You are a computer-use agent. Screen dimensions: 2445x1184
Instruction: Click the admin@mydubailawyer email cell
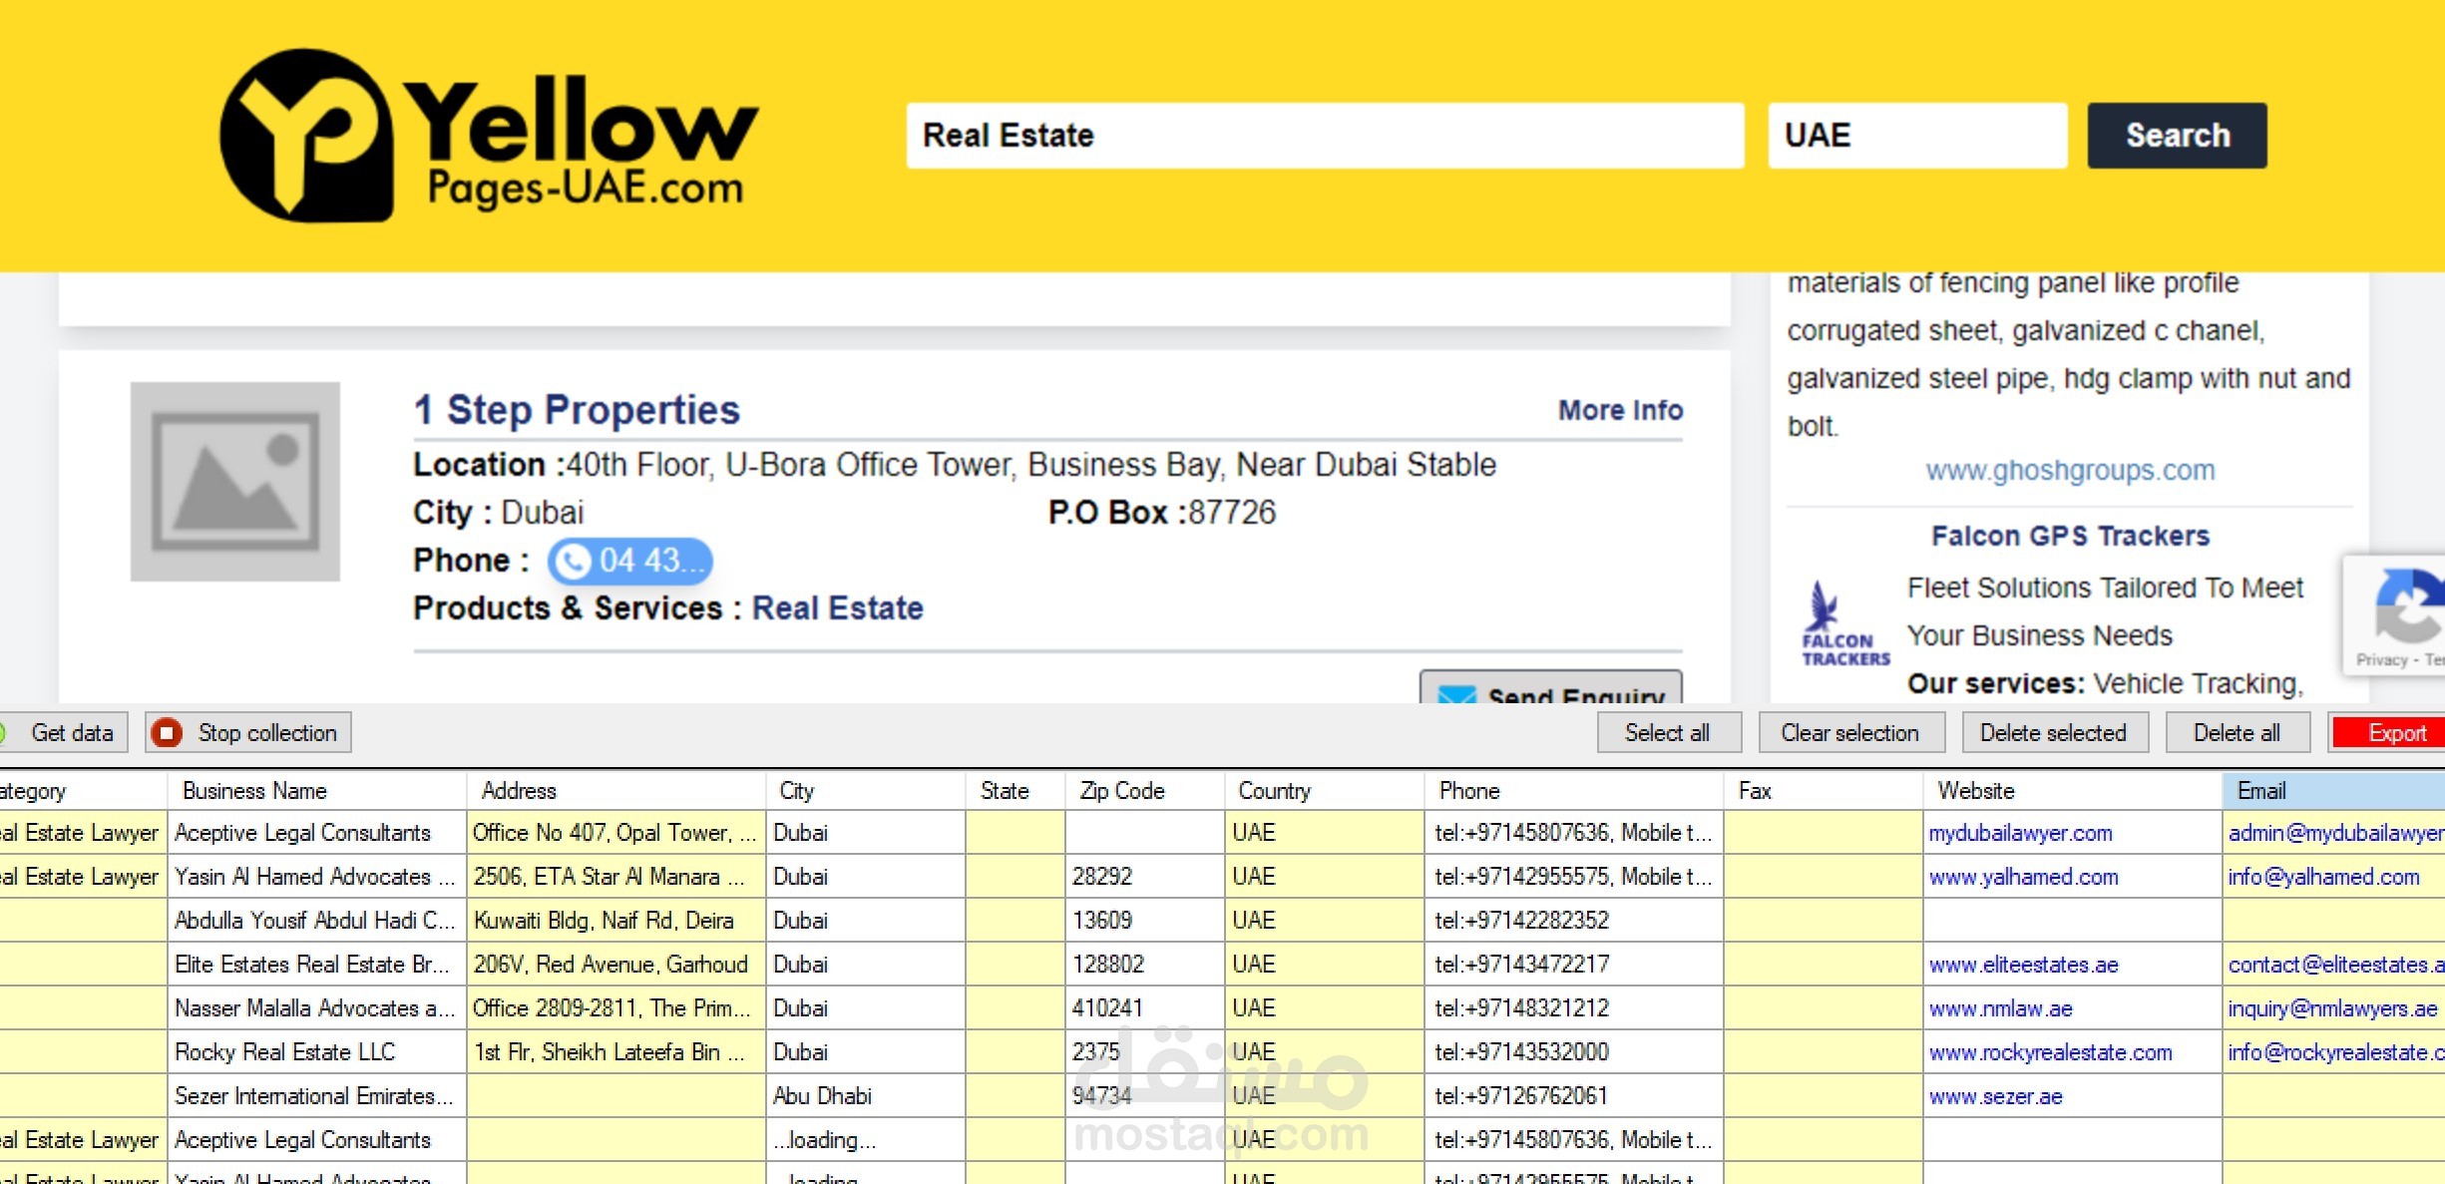pos(2334,833)
